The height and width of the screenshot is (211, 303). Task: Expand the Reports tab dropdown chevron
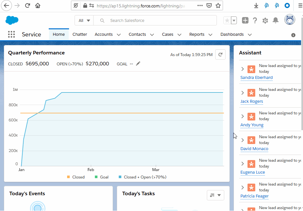pyautogui.click(x=210, y=35)
